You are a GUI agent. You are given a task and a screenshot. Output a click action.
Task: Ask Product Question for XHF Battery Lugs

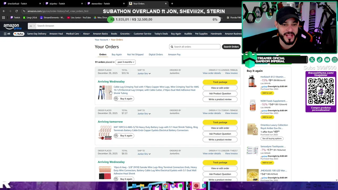pyautogui.click(x=220, y=134)
